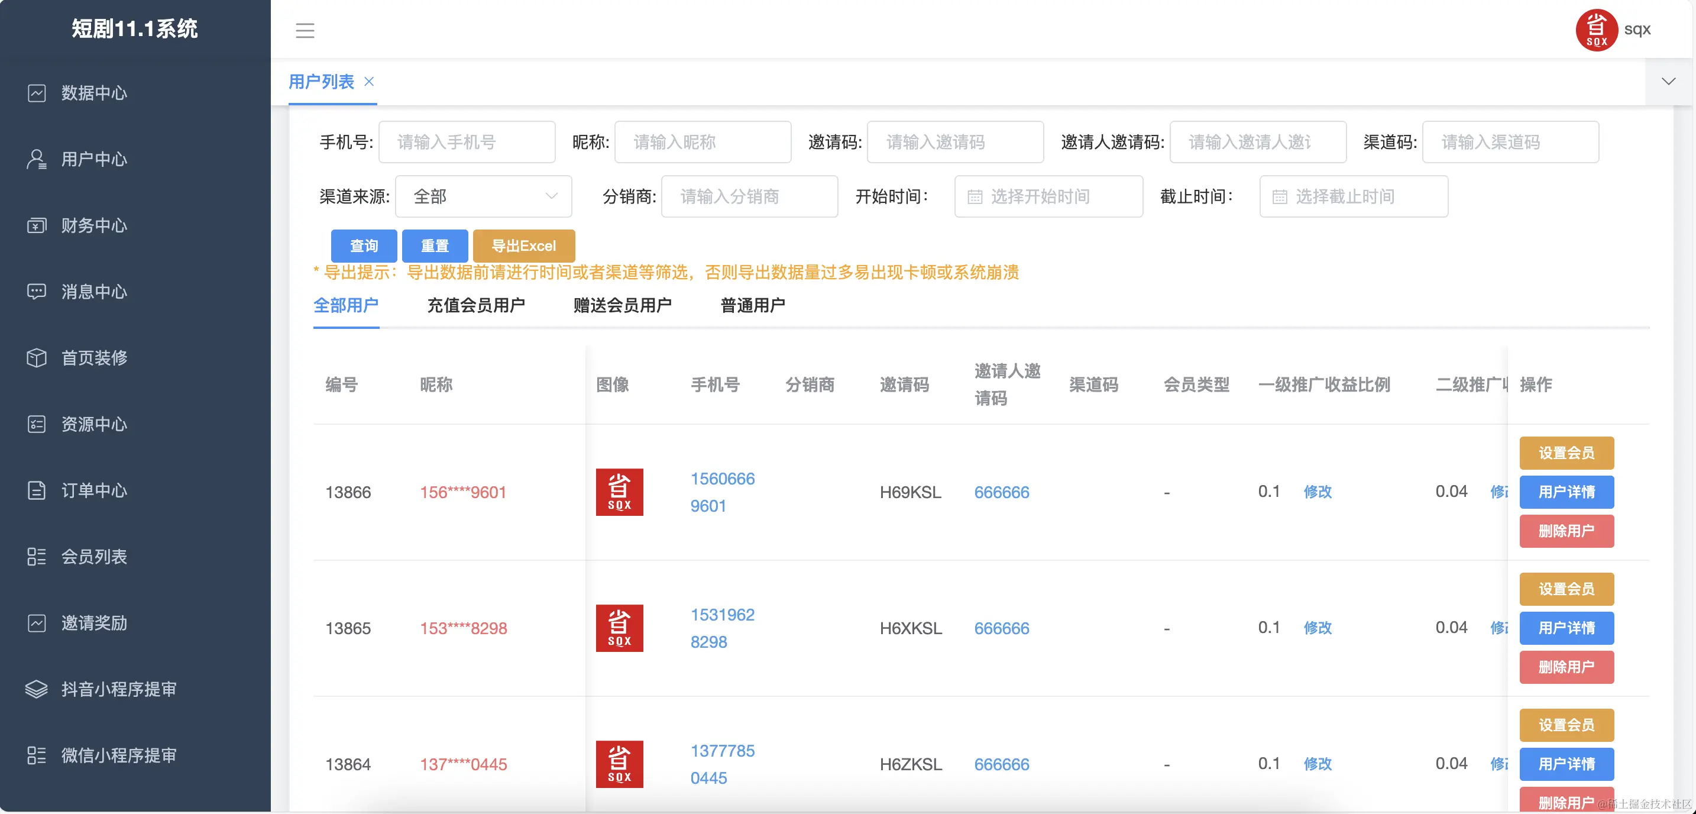This screenshot has width=1696, height=814.
Task: Select 抖音小程序提审 in the sidebar
Action: (117, 689)
